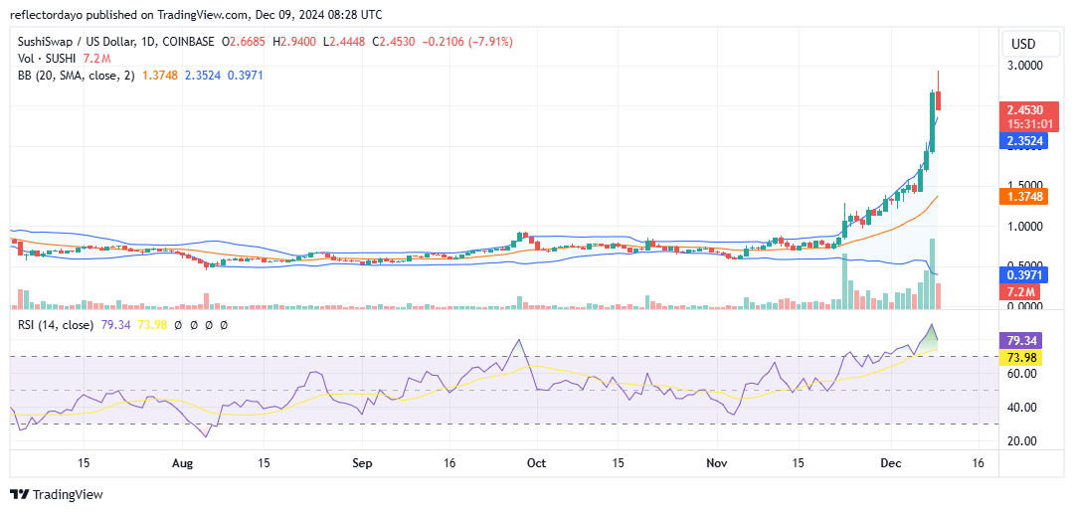Click the BB (20, SMA, close, 2) legend
The image size is (1074, 512).
[x=77, y=75]
